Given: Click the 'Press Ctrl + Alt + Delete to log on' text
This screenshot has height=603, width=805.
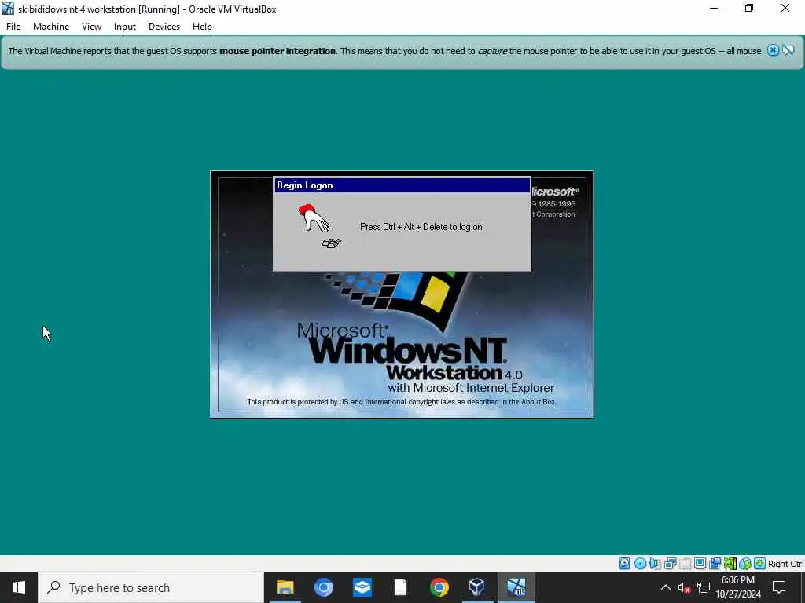Looking at the screenshot, I should tap(421, 227).
